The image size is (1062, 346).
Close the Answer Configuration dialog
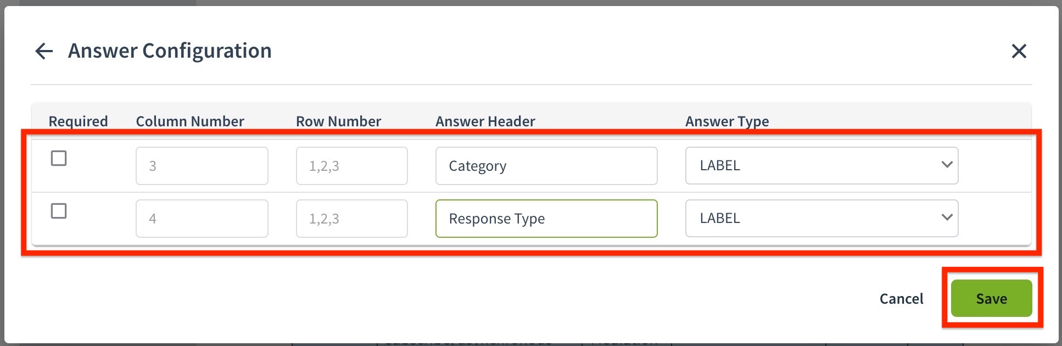[1019, 52]
